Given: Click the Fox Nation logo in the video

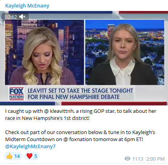Looking at the screenshot, I should 17,94.
